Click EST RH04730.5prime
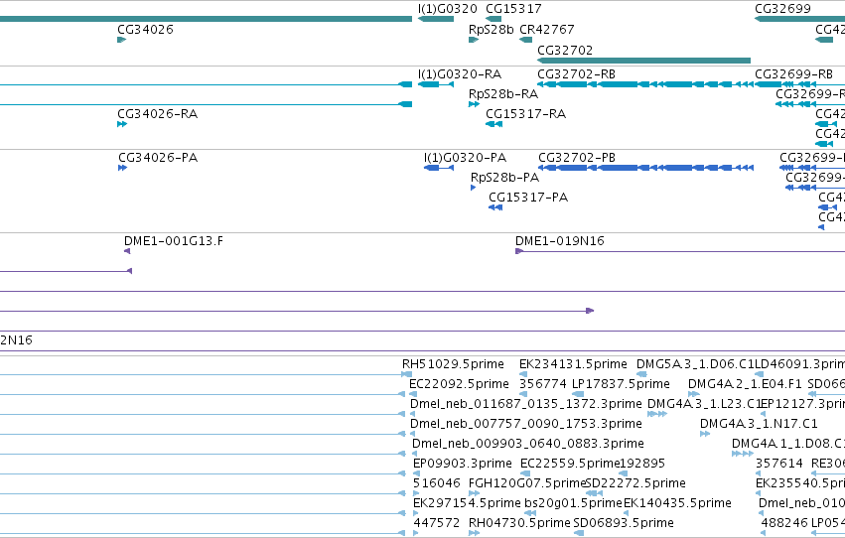This screenshot has height=538, width=845. pos(519,523)
